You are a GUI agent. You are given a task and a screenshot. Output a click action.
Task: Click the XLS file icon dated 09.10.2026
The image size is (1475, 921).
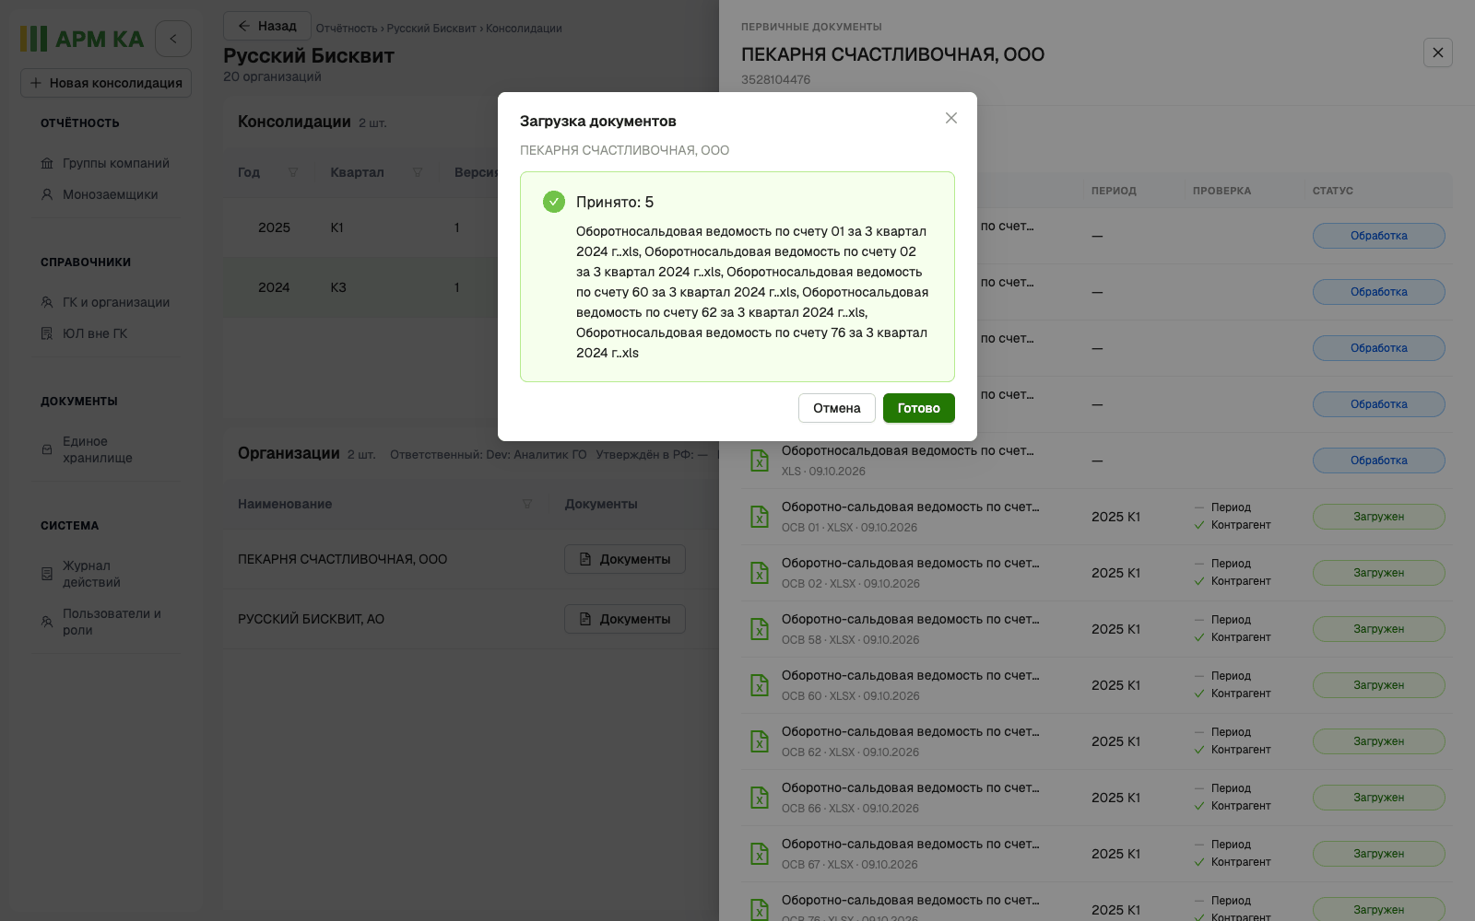tap(760, 460)
